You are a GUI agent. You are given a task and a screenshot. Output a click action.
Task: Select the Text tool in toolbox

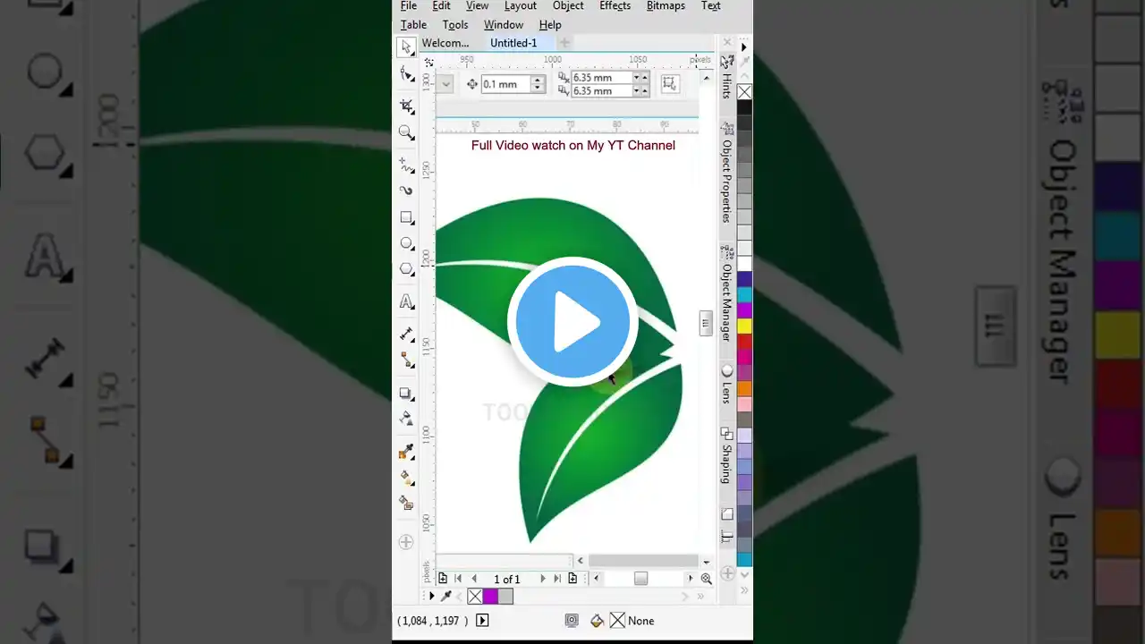[406, 302]
